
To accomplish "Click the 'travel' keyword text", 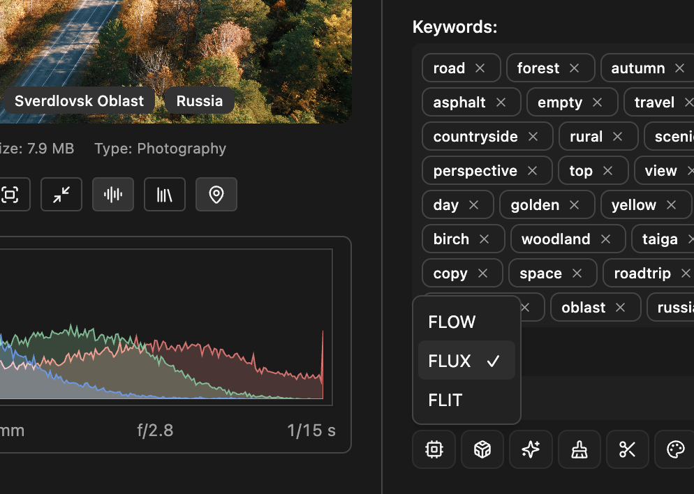I will pos(654,103).
